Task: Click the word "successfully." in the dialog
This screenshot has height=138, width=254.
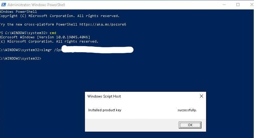Action: [187, 110]
